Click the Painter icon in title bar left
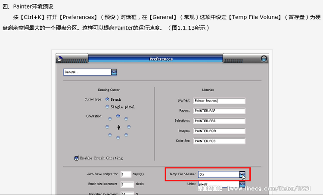The image size is (323, 195). tap(59, 59)
